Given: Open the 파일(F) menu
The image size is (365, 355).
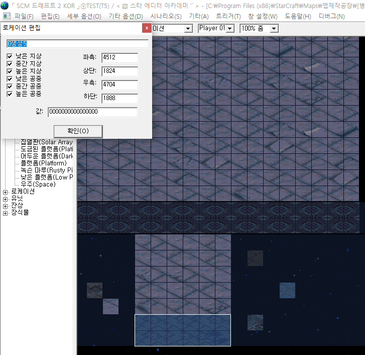Looking at the screenshot, I should click(24, 17).
